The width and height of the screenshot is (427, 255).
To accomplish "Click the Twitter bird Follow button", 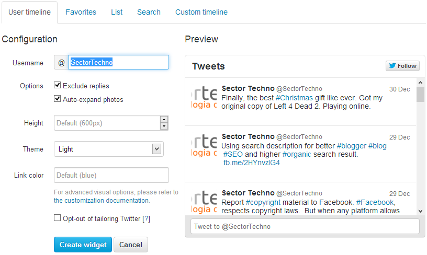I will (x=402, y=66).
